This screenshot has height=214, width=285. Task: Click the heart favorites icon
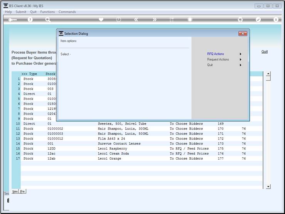point(101,19)
